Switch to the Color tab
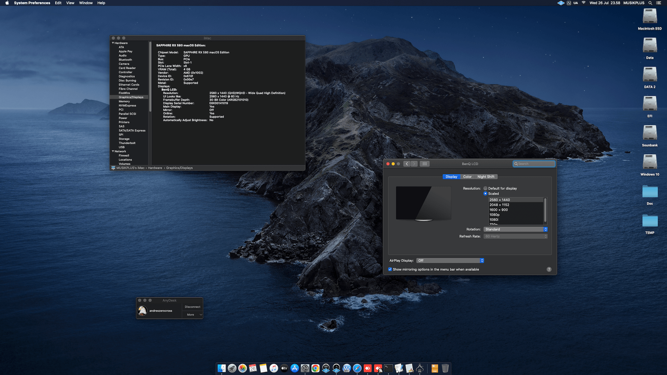This screenshot has height=375, width=667. pyautogui.click(x=467, y=177)
